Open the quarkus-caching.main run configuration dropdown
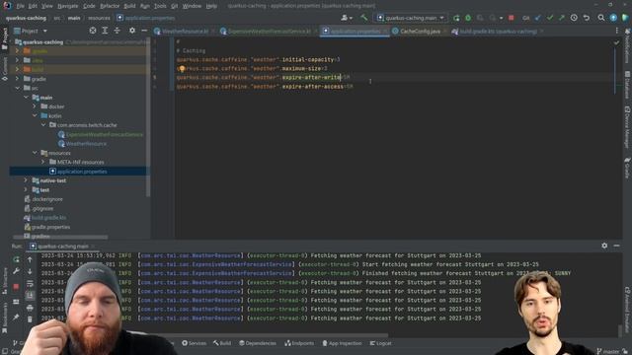This screenshot has height=355, width=632. pyautogui.click(x=410, y=18)
